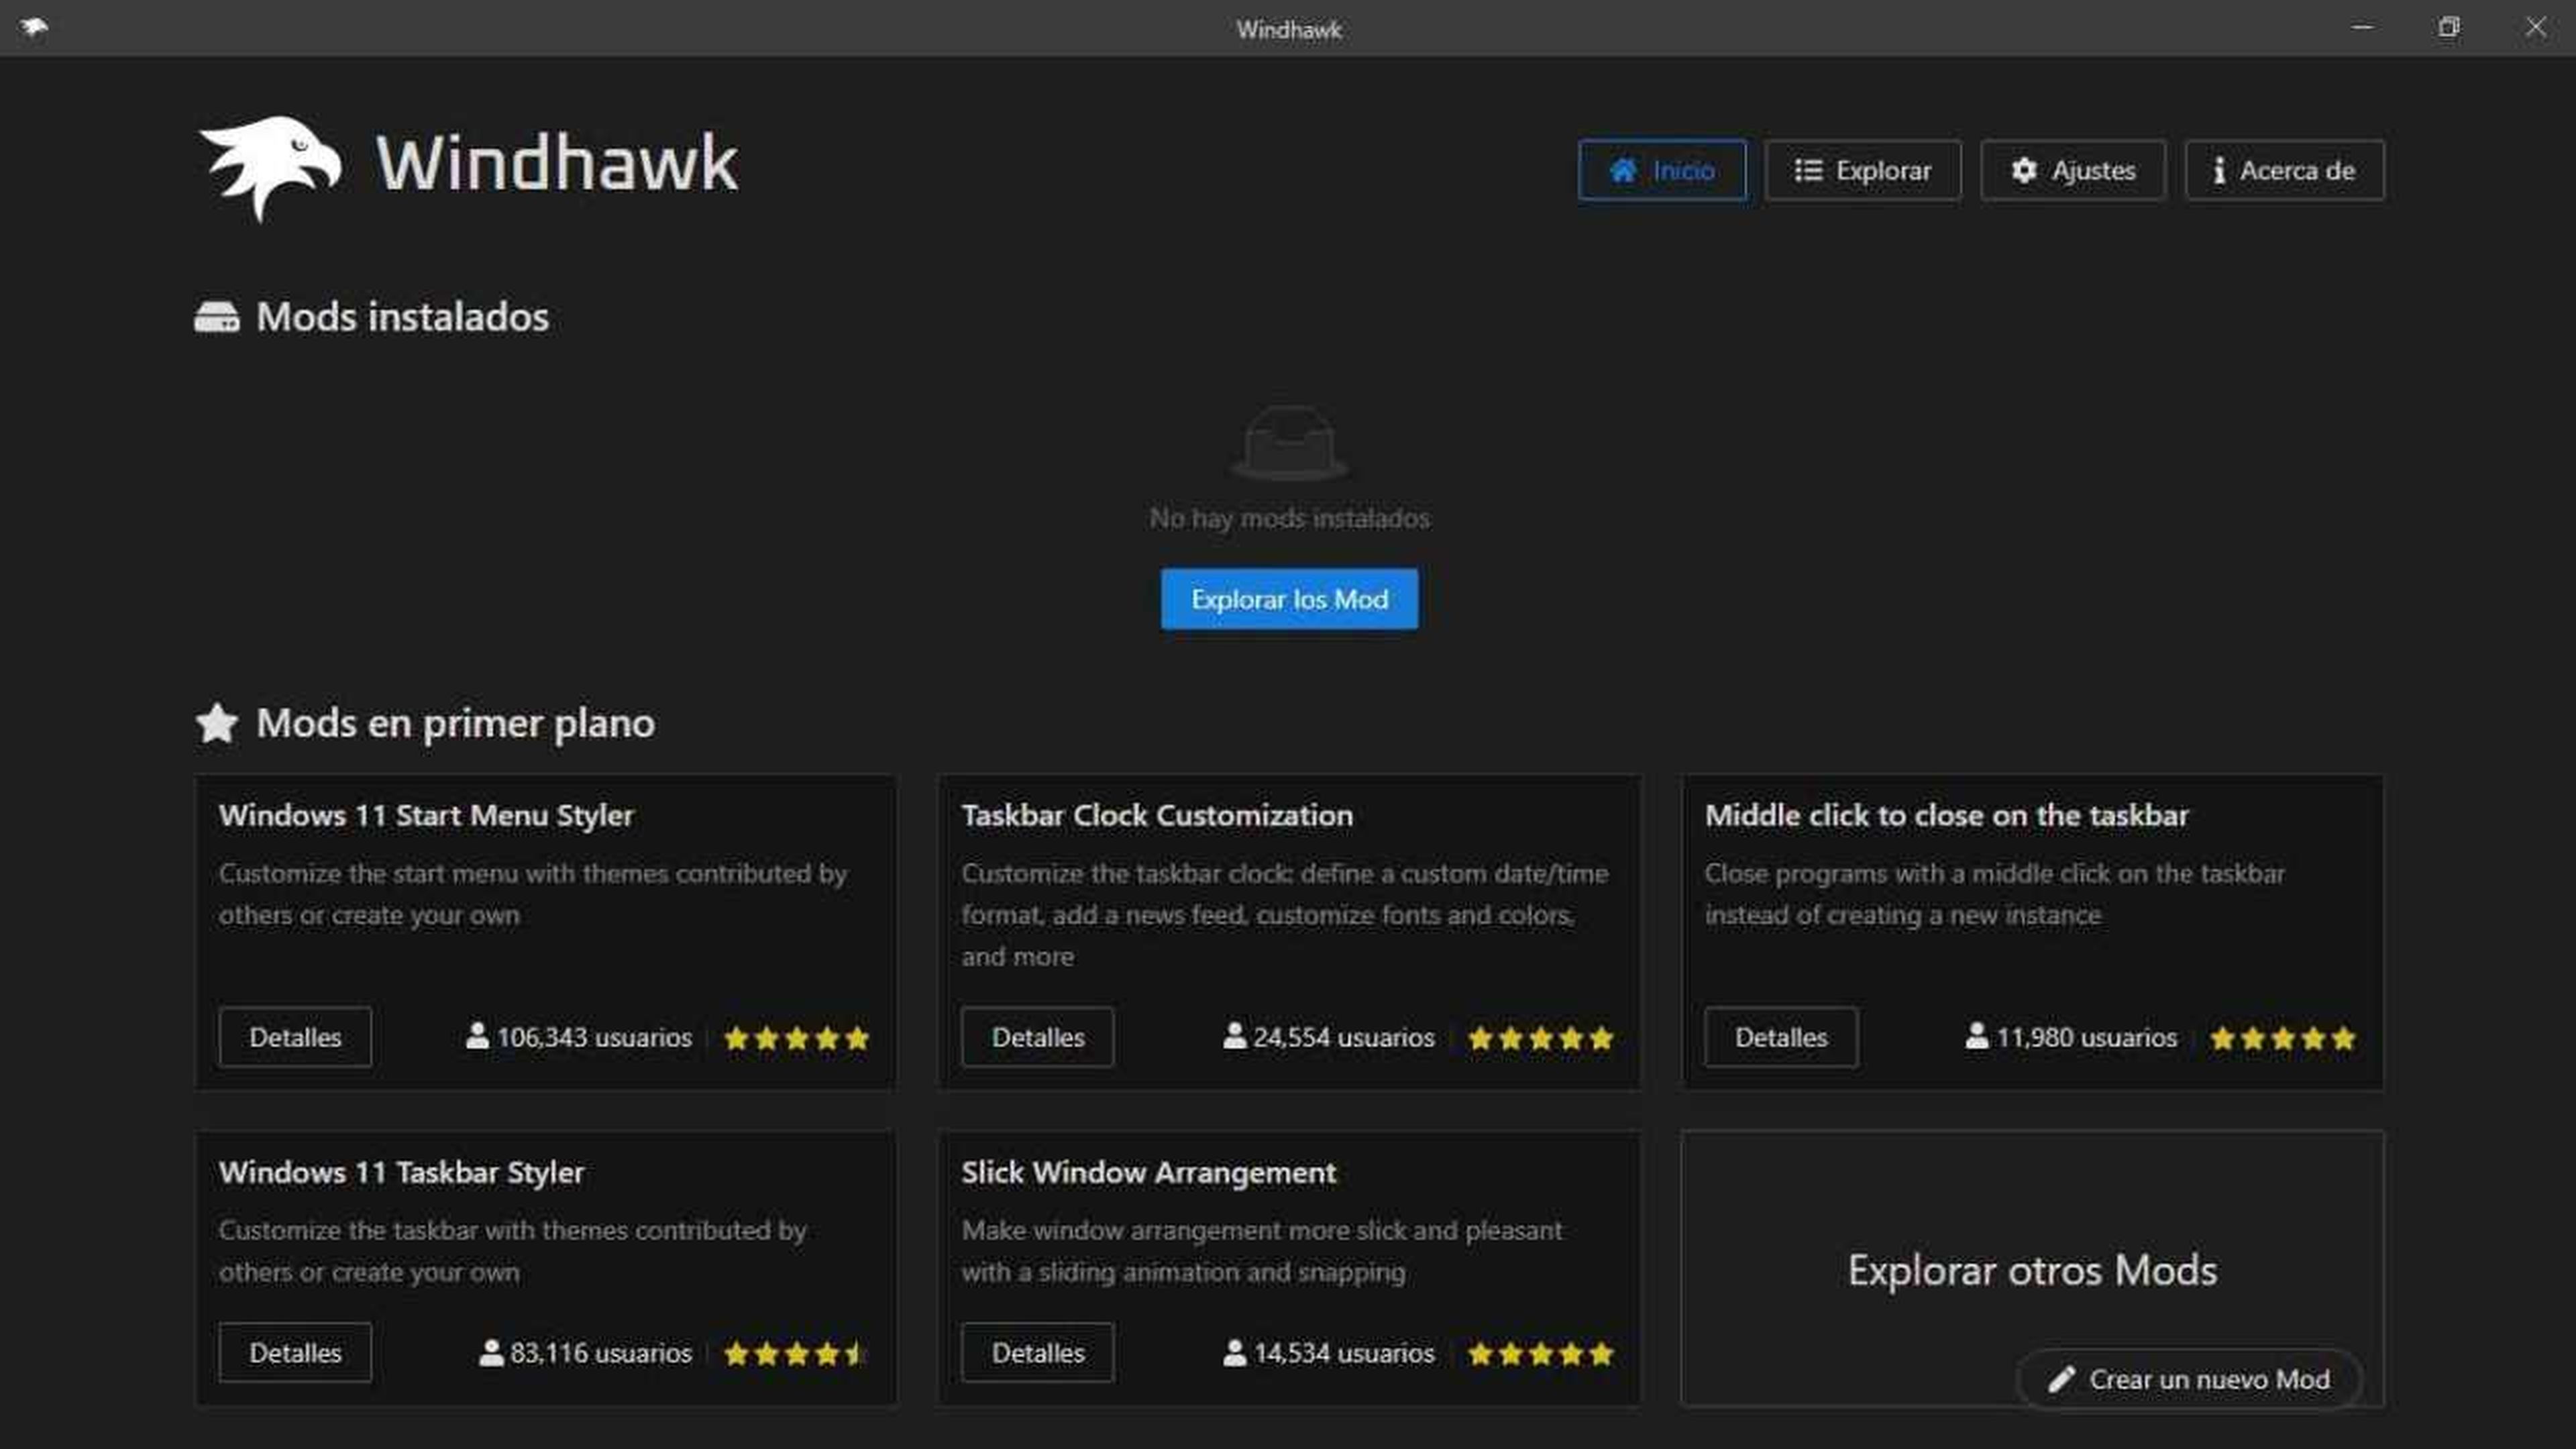Click the No hay mods instalados text
2576x1449 pixels.
(1289, 518)
